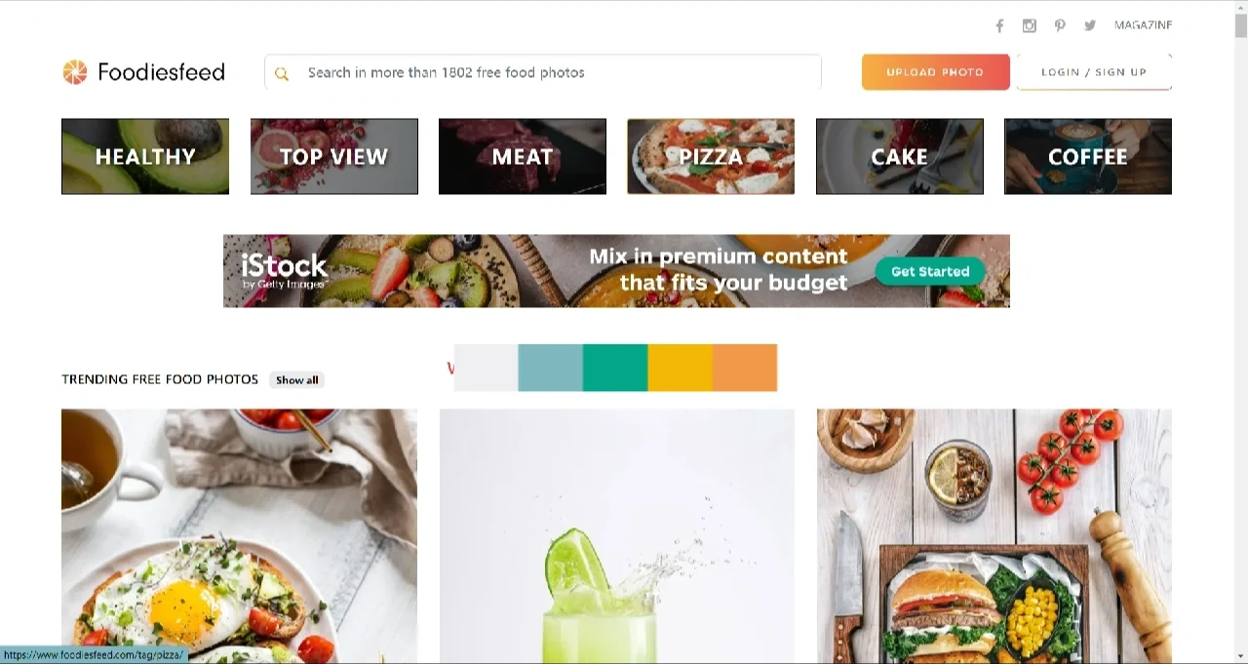
Task: Click the search magnifier icon
Action: [x=282, y=73]
